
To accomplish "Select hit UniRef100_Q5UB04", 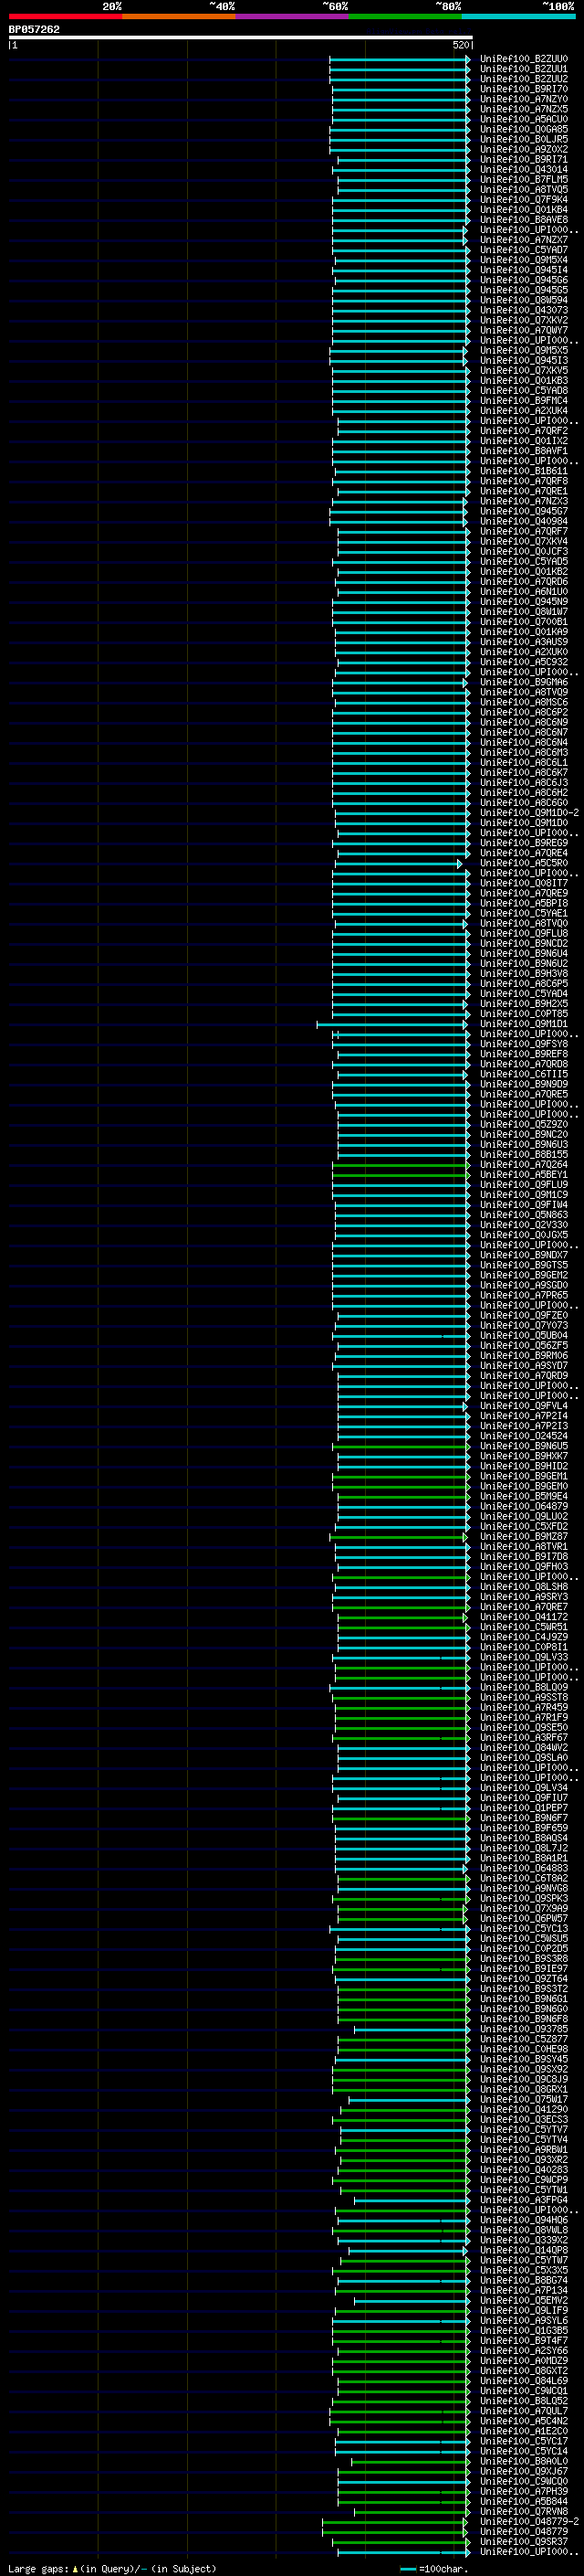I will click(523, 1336).
